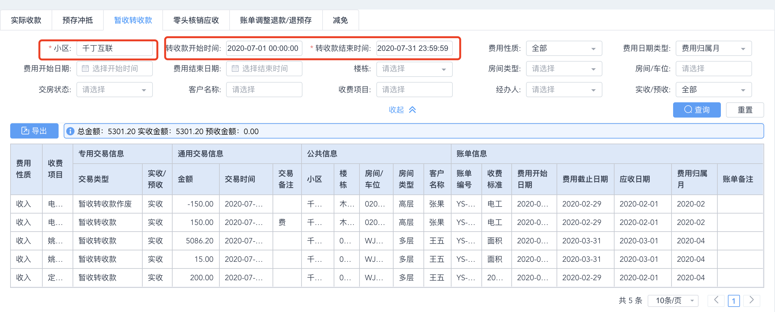Viewport: 775px width, 312px height.
Task: Click the 费用截止日期 column header
Action: pos(585,179)
